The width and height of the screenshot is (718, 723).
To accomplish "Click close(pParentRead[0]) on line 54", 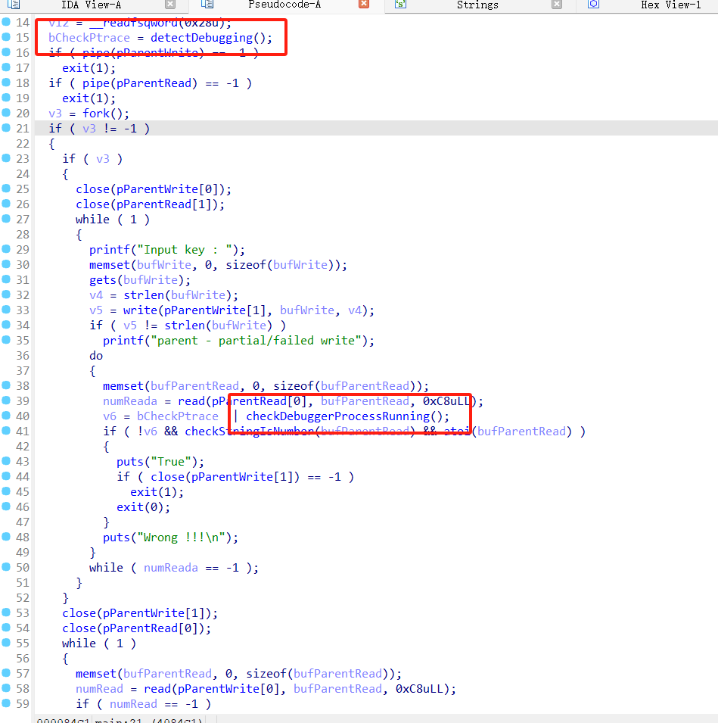I will [136, 628].
